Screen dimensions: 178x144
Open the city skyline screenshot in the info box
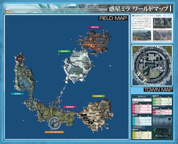[x=142, y=35]
